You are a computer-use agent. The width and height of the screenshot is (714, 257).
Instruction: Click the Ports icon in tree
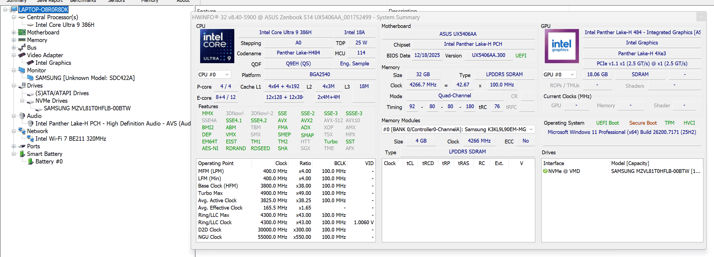(22, 146)
